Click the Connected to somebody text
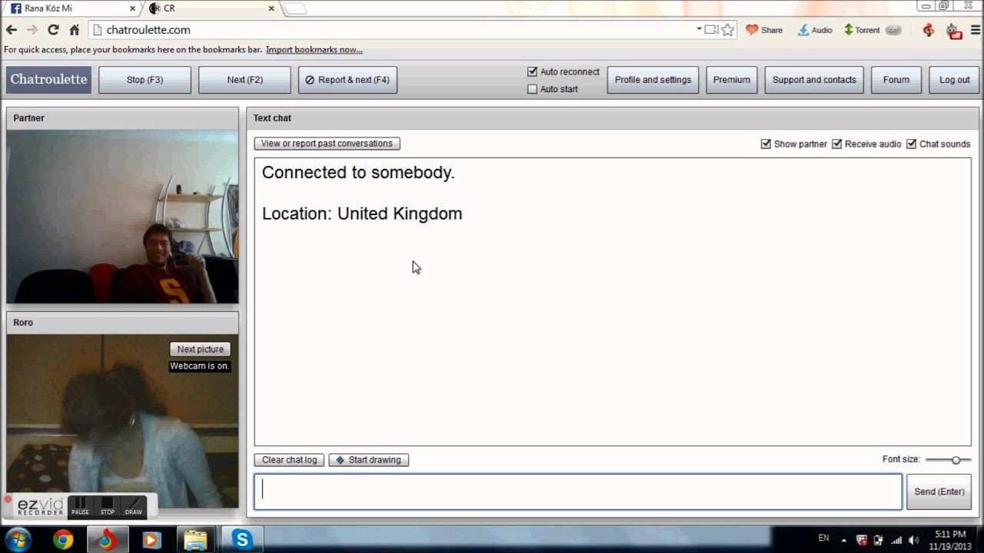This screenshot has height=553, width=984. 358,173
